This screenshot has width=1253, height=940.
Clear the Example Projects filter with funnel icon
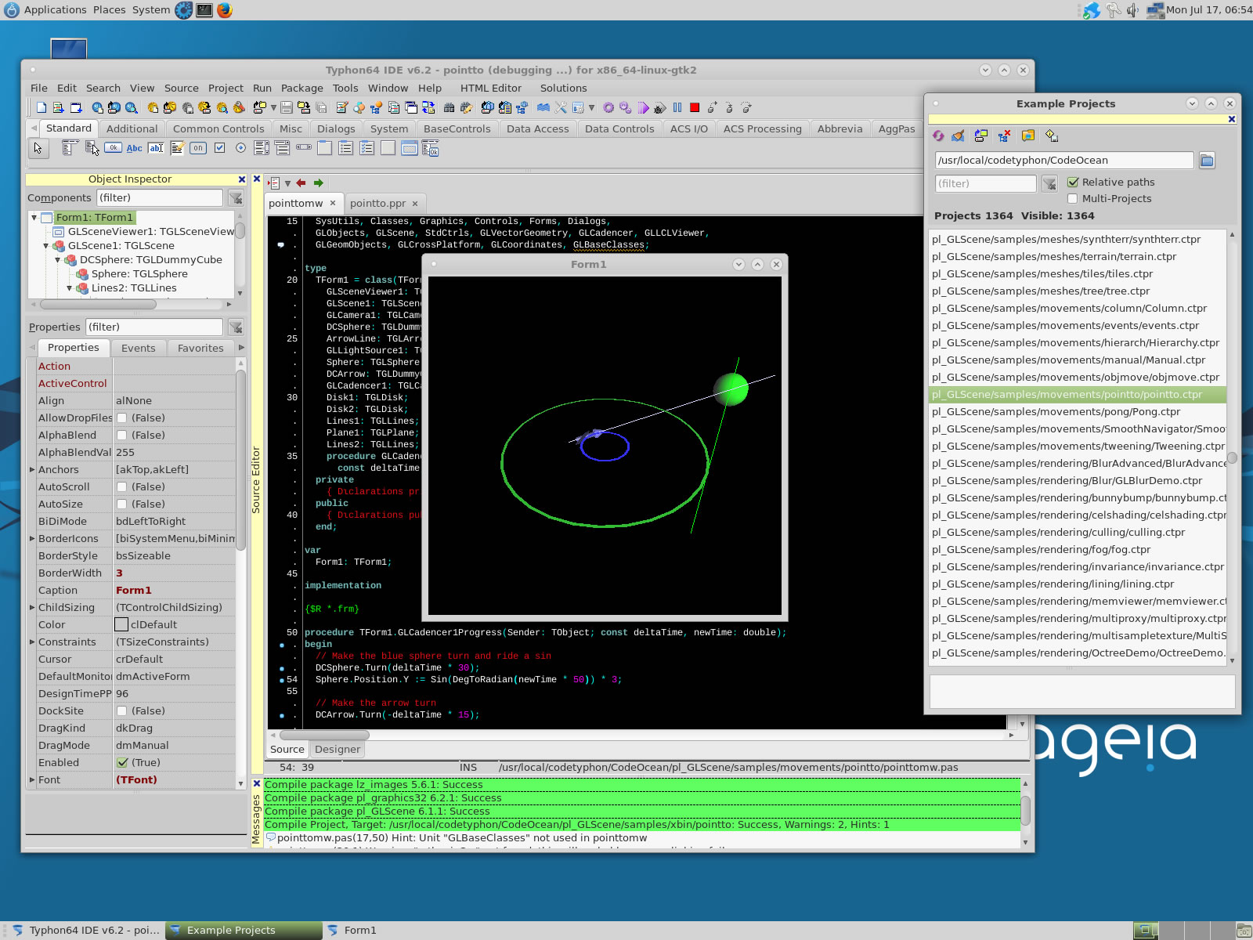(x=1049, y=183)
